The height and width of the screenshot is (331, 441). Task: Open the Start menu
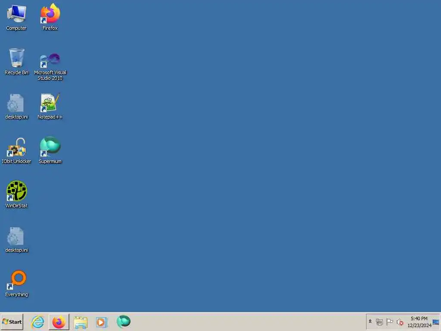pos(12,322)
